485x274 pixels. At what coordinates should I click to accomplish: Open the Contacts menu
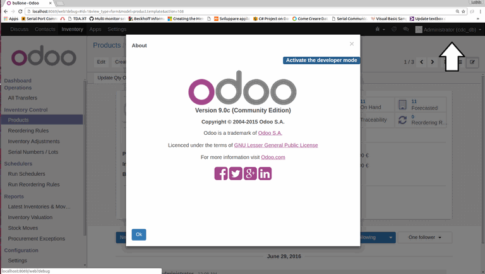click(x=45, y=30)
